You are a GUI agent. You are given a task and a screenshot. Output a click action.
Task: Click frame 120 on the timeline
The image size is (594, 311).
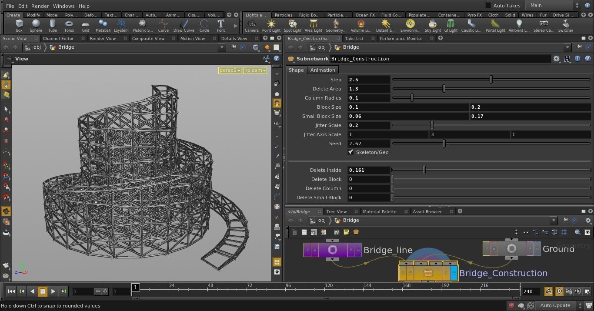coord(328,289)
